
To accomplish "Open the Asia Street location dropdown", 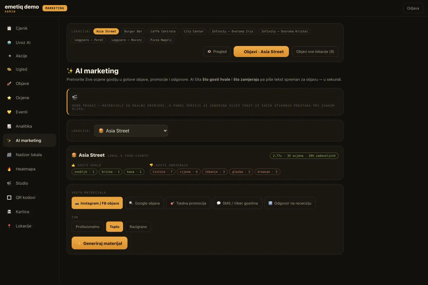I will [131, 131].
